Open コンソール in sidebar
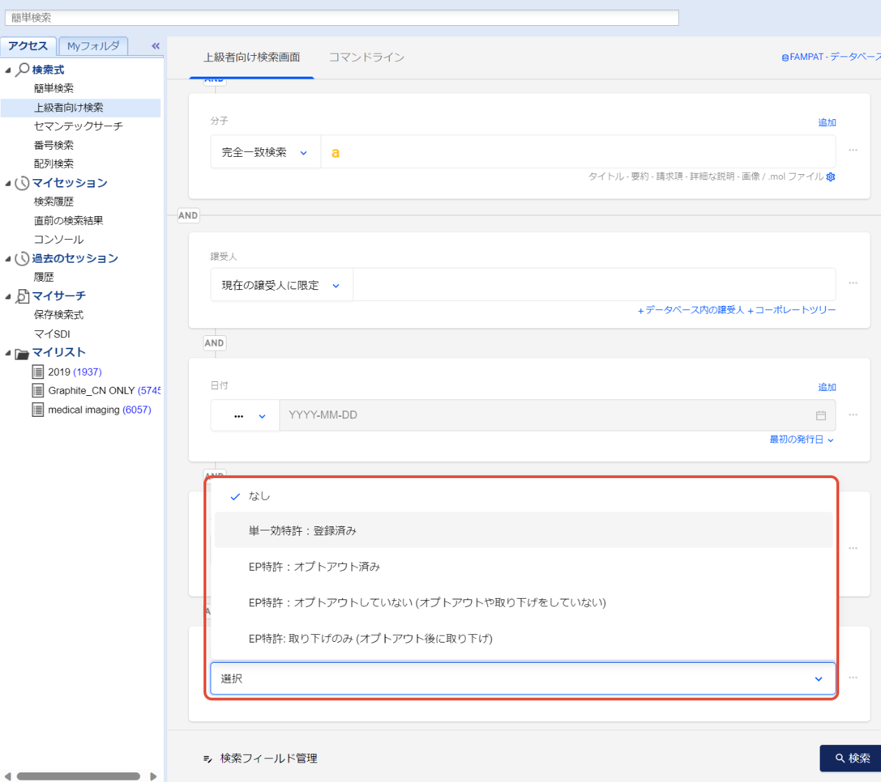Screen dimensions: 881x782 [59, 240]
